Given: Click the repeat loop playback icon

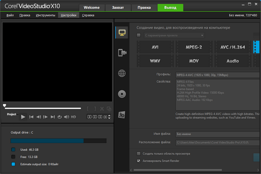Looking at the screenshot, I should click(x=59, y=117).
